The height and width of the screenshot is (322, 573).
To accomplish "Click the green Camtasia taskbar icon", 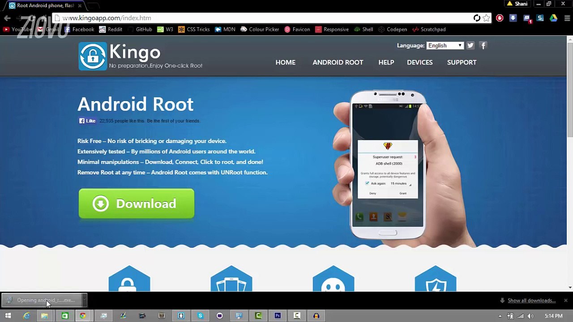I will (x=258, y=316).
